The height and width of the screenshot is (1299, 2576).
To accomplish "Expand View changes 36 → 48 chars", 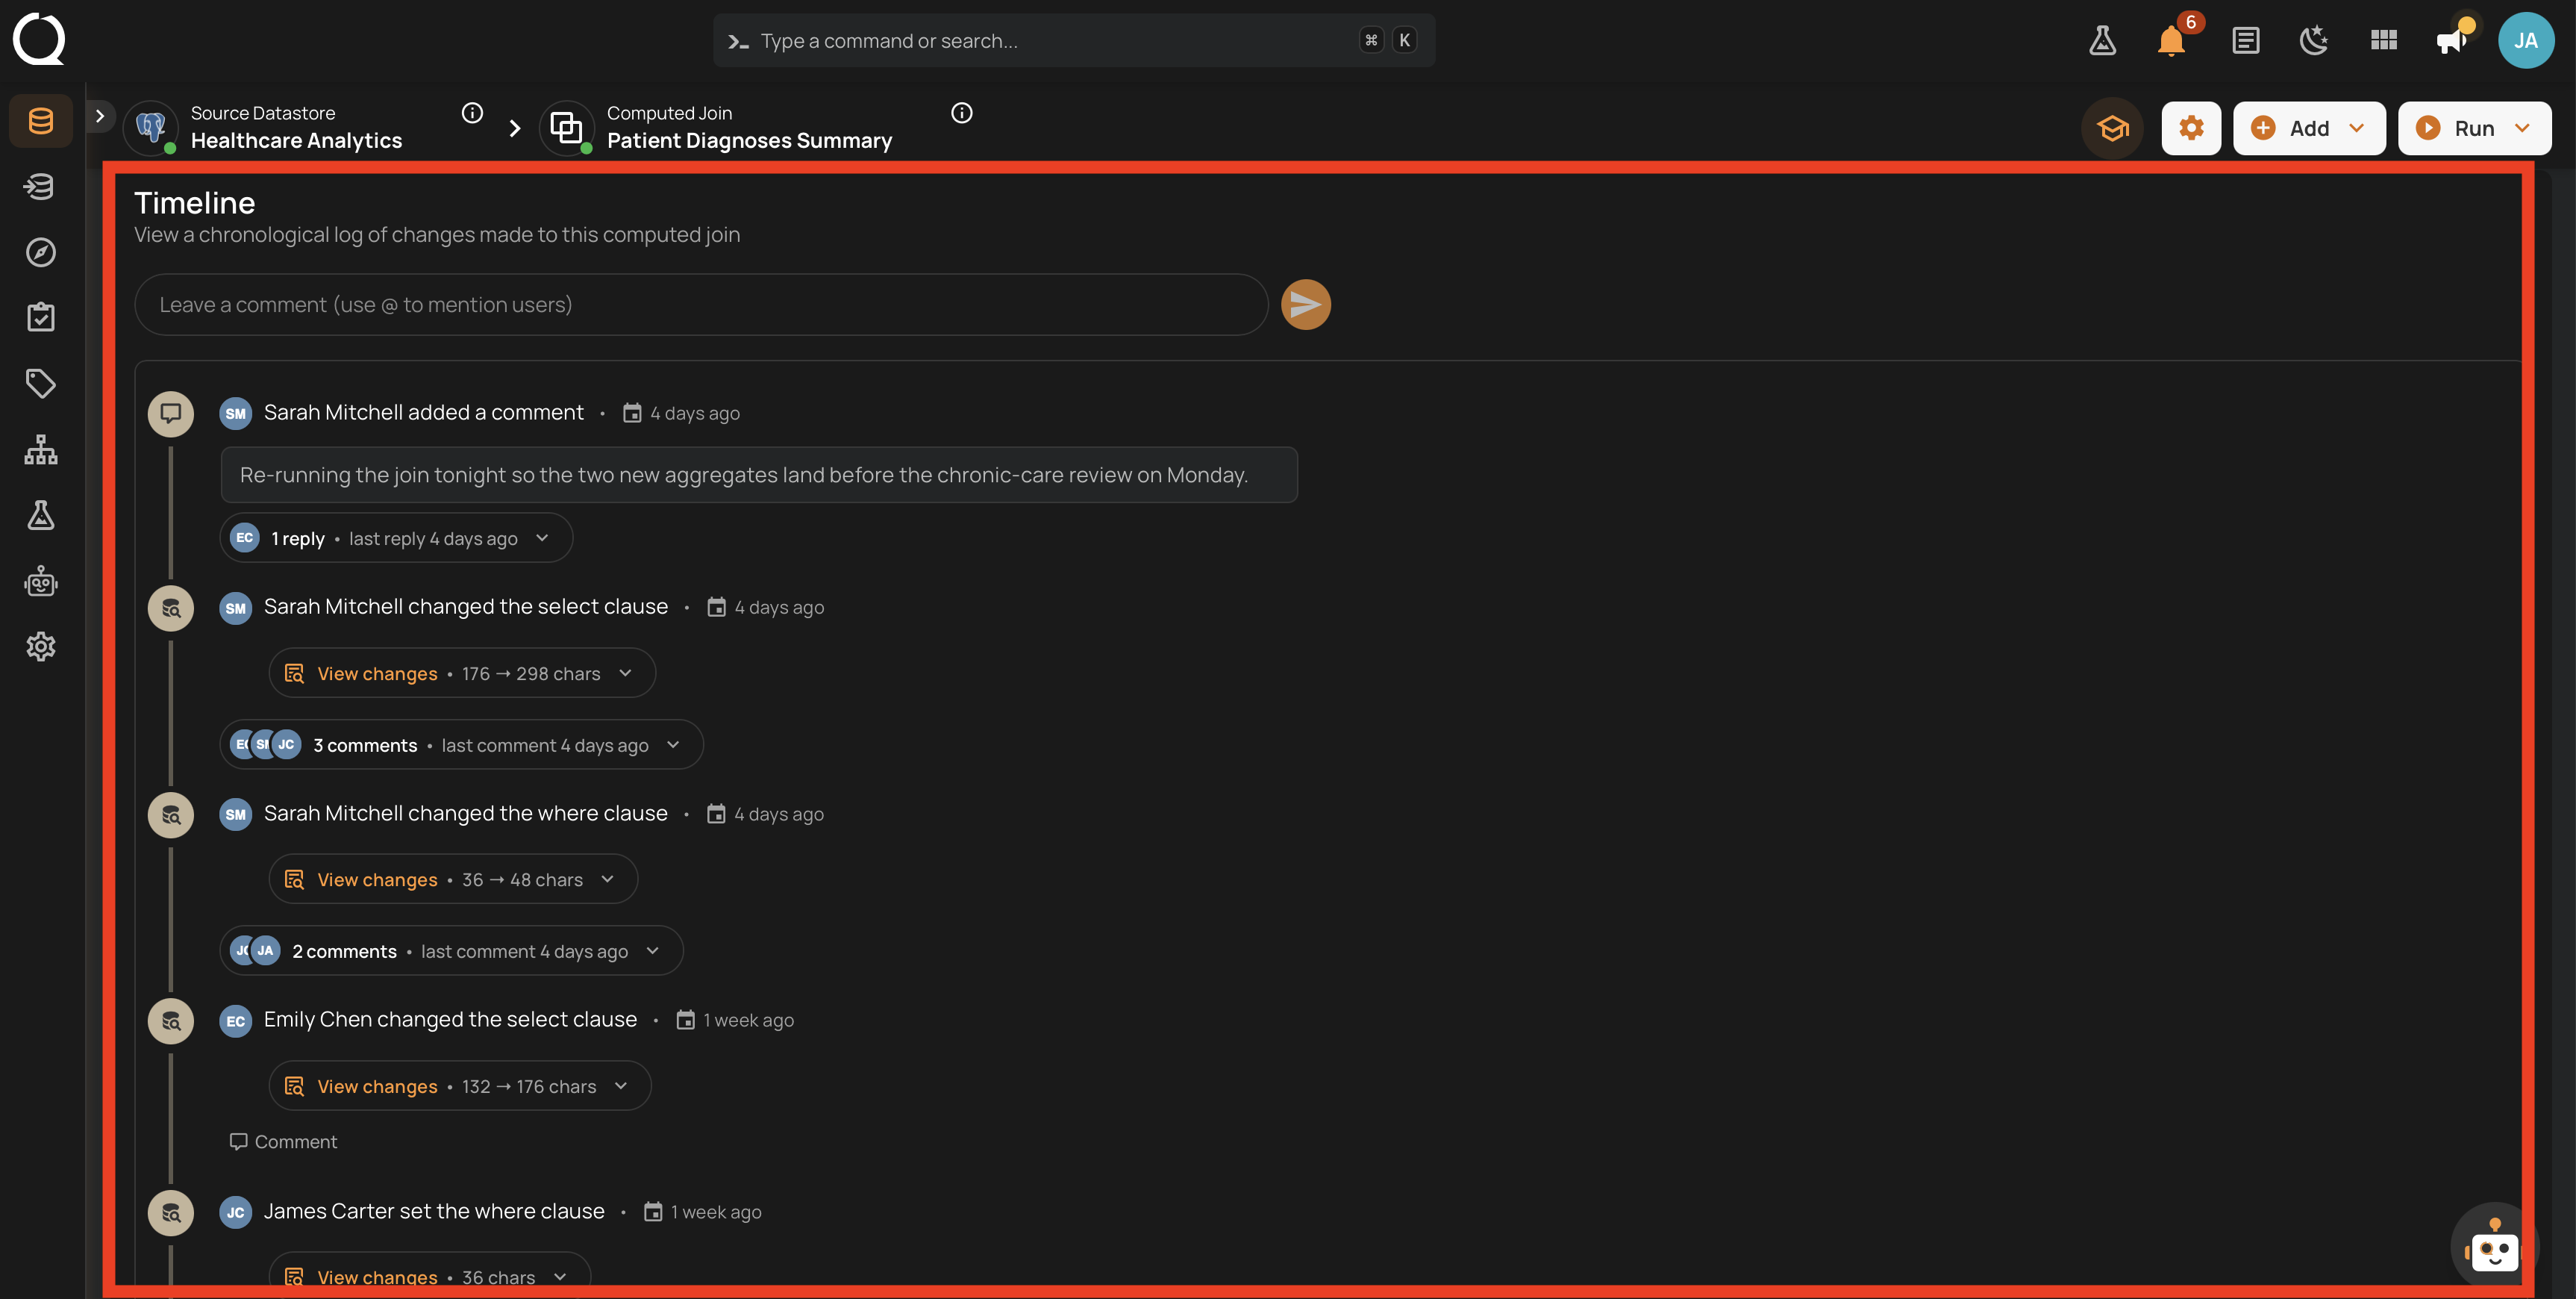I will point(453,879).
